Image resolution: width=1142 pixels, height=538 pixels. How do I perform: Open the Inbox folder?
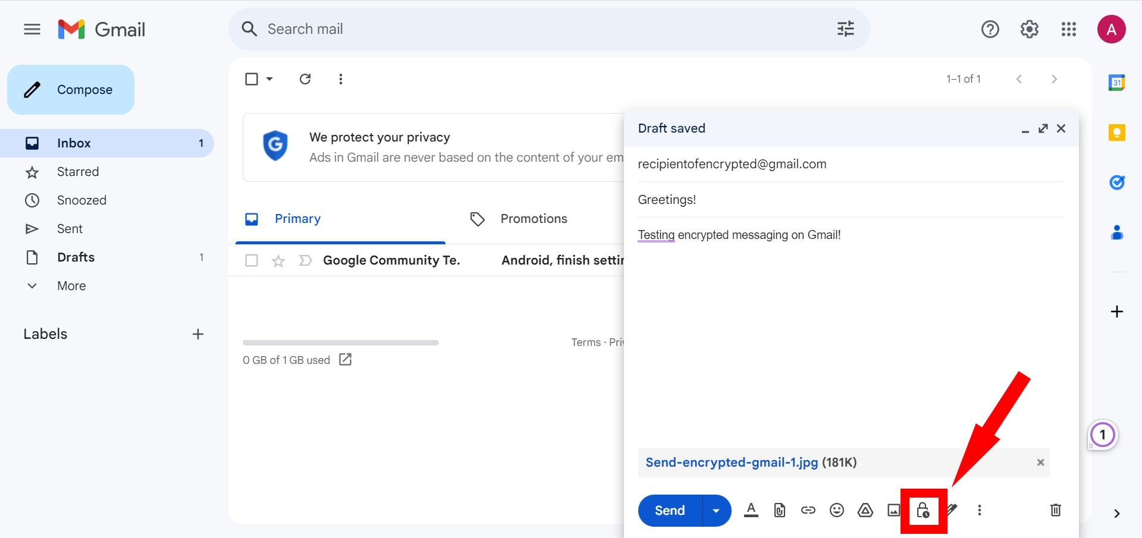(107, 143)
